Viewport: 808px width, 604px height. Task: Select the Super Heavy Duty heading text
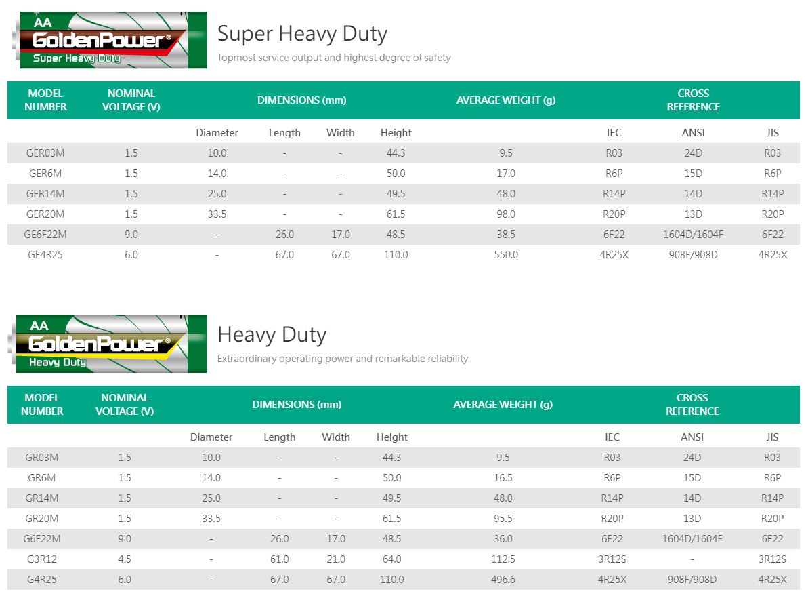click(x=302, y=33)
